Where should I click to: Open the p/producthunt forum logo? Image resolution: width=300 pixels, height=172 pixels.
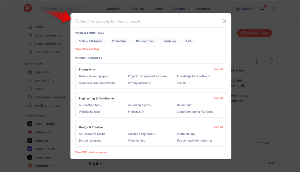click(x=30, y=165)
